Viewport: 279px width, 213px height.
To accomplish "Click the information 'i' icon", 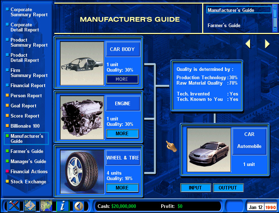I will 63,206.
